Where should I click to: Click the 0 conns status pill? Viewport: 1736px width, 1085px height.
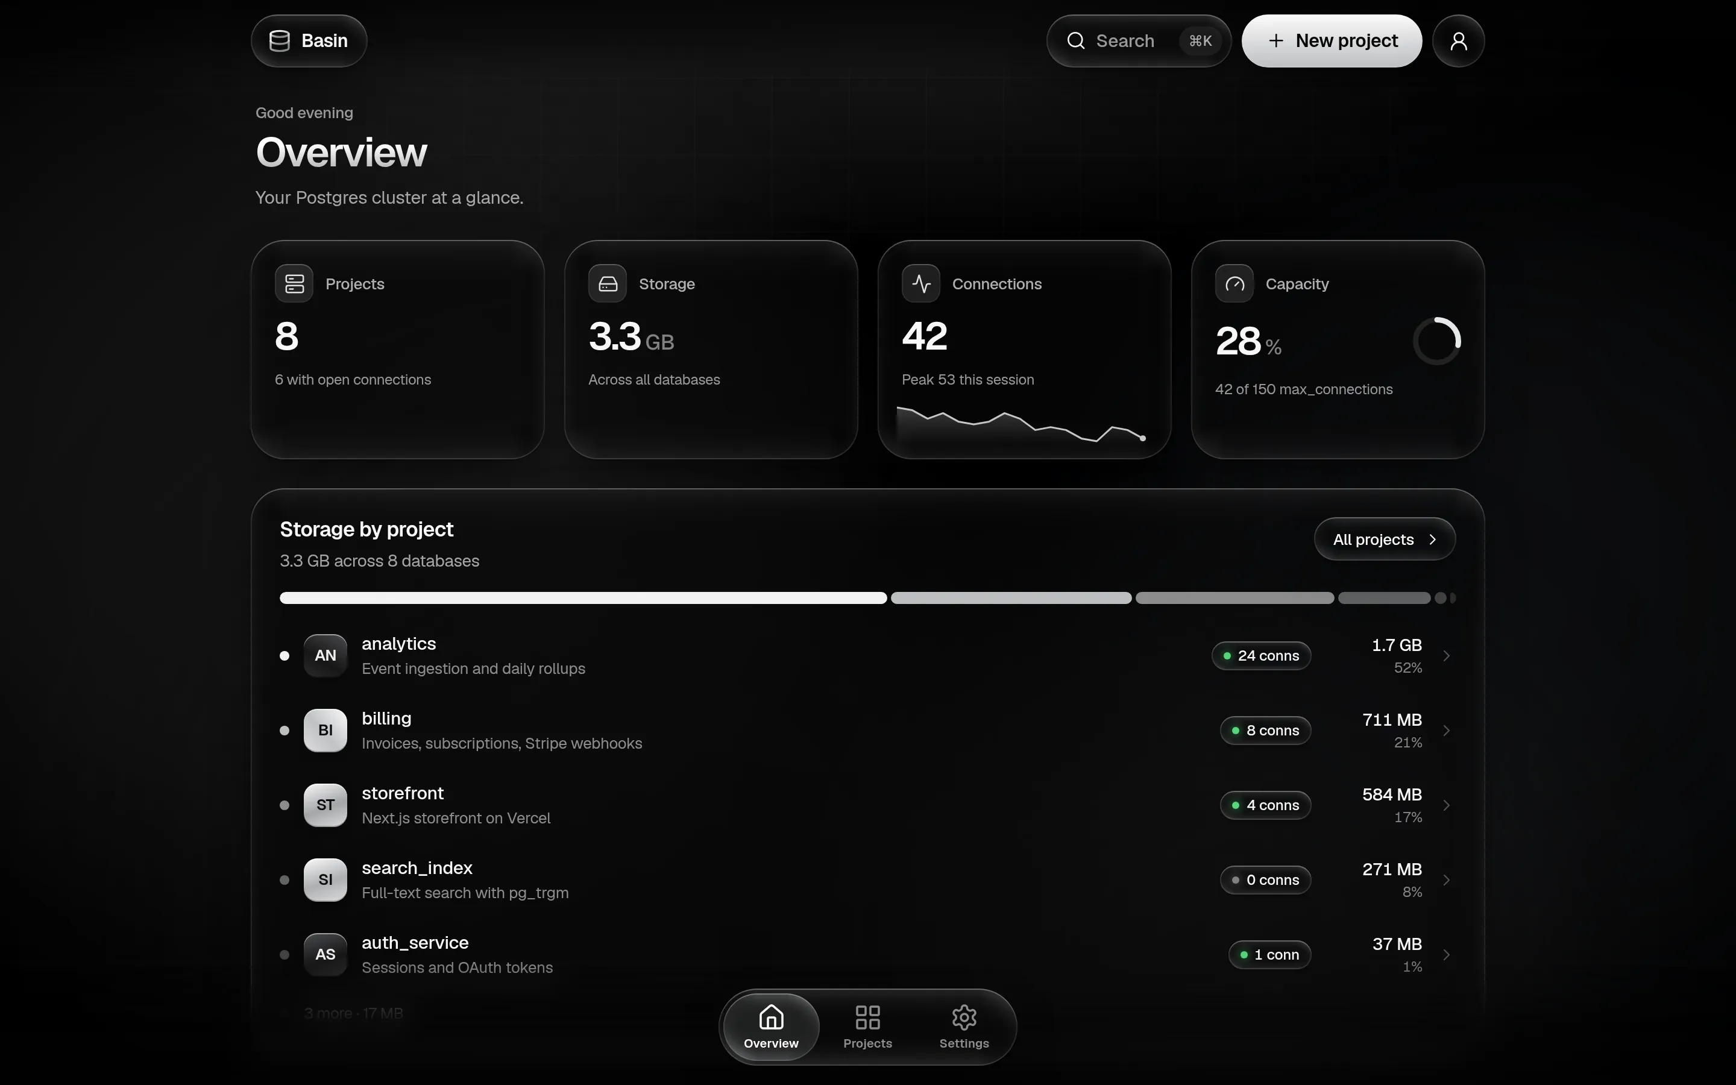(1265, 879)
